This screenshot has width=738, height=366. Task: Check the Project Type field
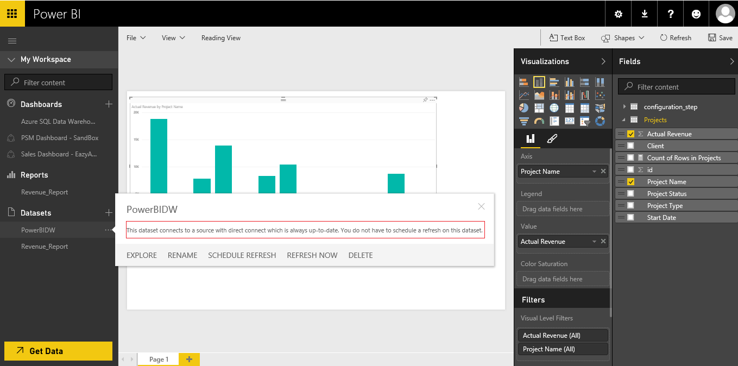click(x=630, y=206)
